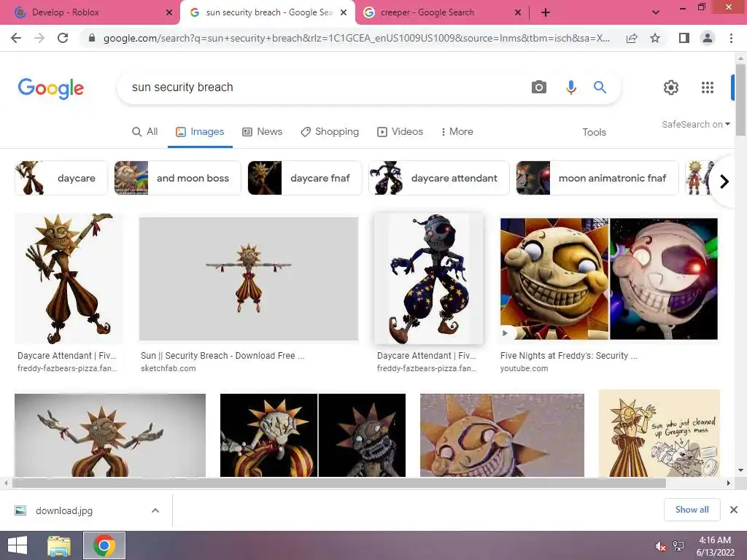The height and width of the screenshot is (560, 747).
Task: Reload the current page
Action: pyautogui.click(x=63, y=38)
